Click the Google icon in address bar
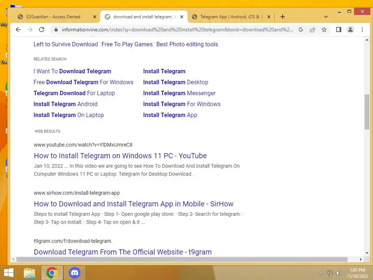 tap(301, 30)
